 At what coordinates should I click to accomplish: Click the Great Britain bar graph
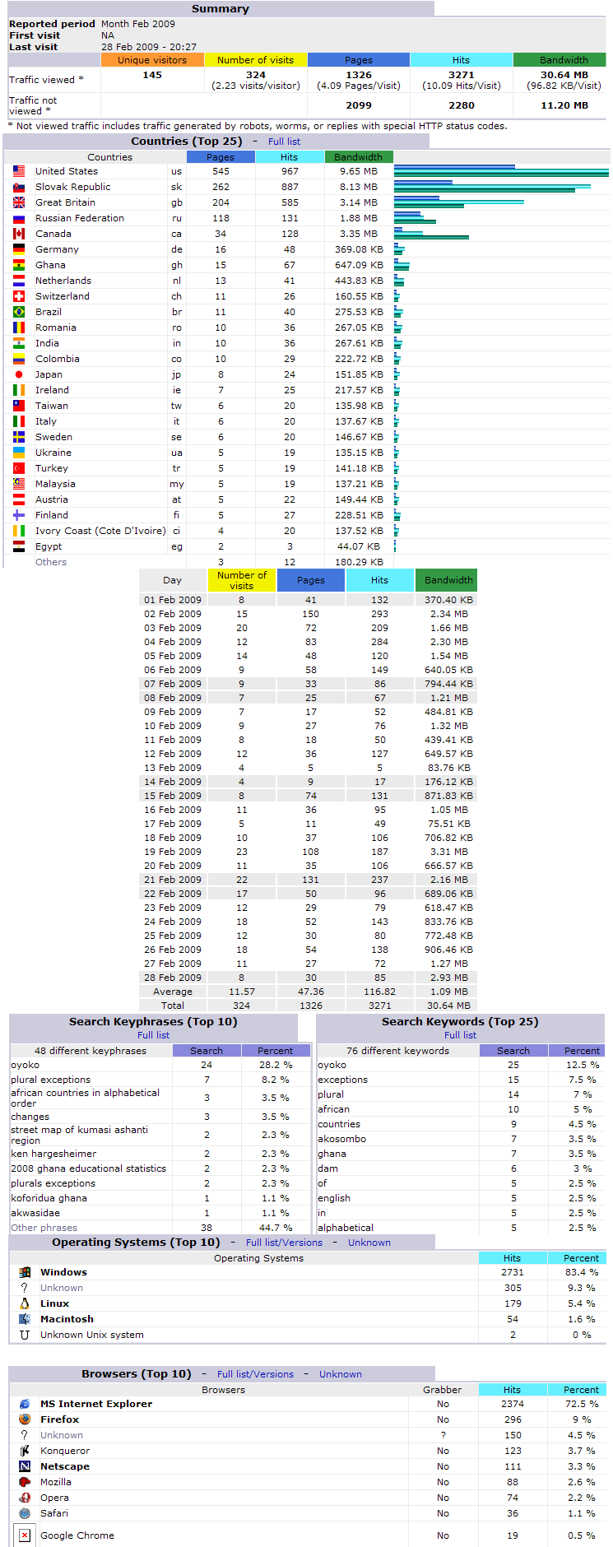click(459, 202)
